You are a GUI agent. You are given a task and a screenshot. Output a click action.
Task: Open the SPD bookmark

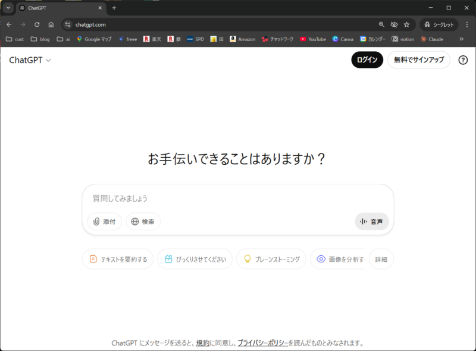click(196, 39)
